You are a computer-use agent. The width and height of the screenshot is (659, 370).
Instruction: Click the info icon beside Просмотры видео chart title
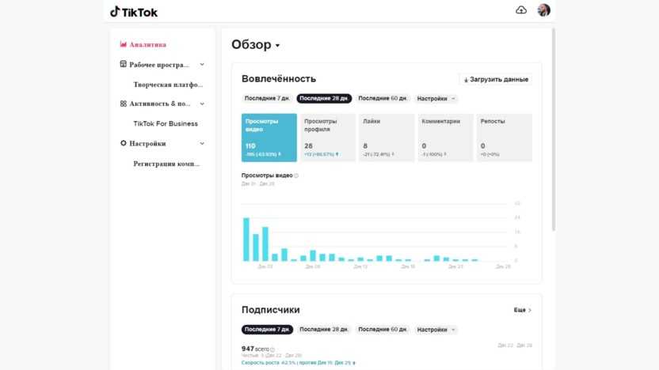click(296, 176)
